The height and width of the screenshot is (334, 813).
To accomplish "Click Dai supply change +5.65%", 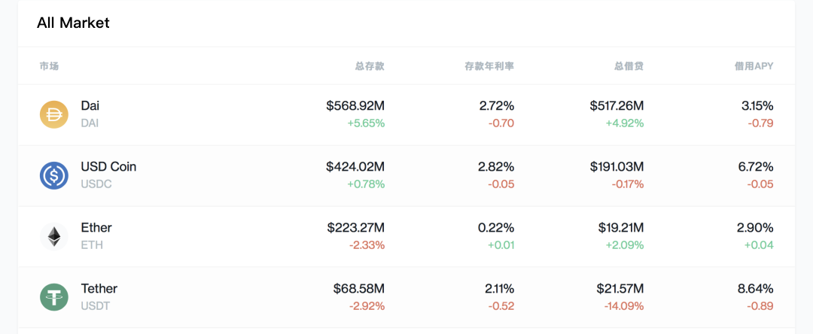I will 366,123.
